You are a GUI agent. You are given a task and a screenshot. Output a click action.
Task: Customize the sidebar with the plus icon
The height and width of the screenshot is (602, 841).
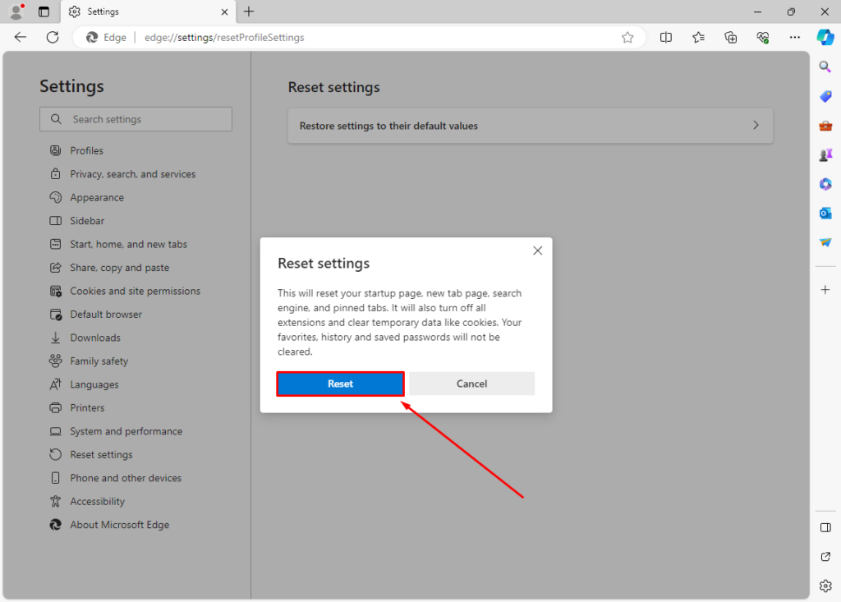(825, 289)
